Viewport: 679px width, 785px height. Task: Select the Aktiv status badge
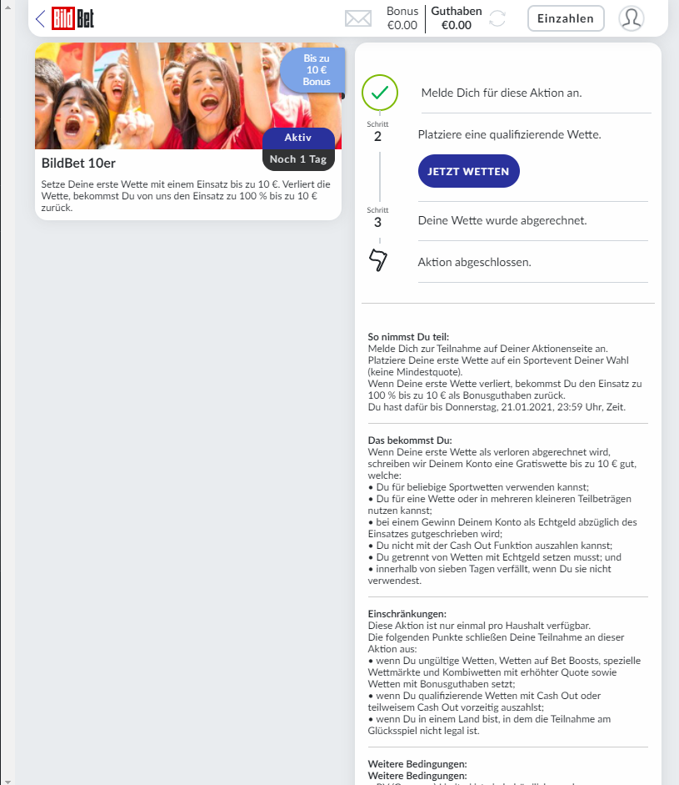pyautogui.click(x=298, y=138)
